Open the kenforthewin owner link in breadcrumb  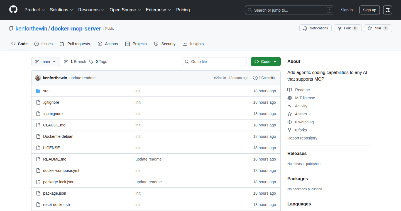(x=31, y=29)
